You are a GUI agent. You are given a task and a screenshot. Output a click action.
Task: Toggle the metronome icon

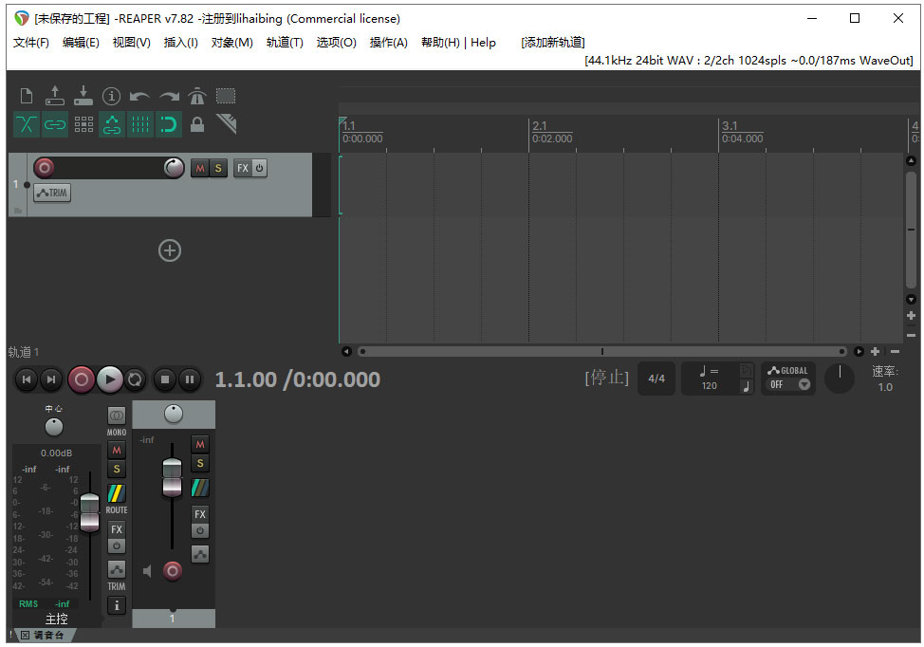tap(196, 96)
